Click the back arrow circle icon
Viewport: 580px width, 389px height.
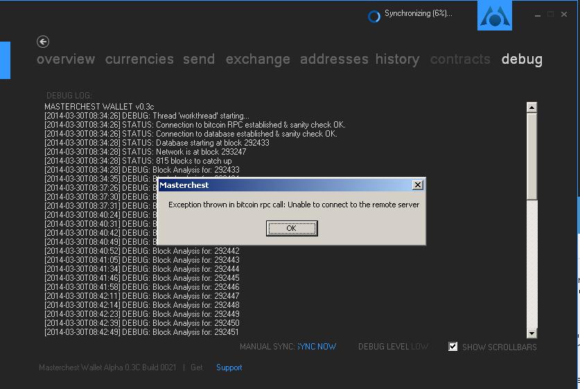pos(43,42)
